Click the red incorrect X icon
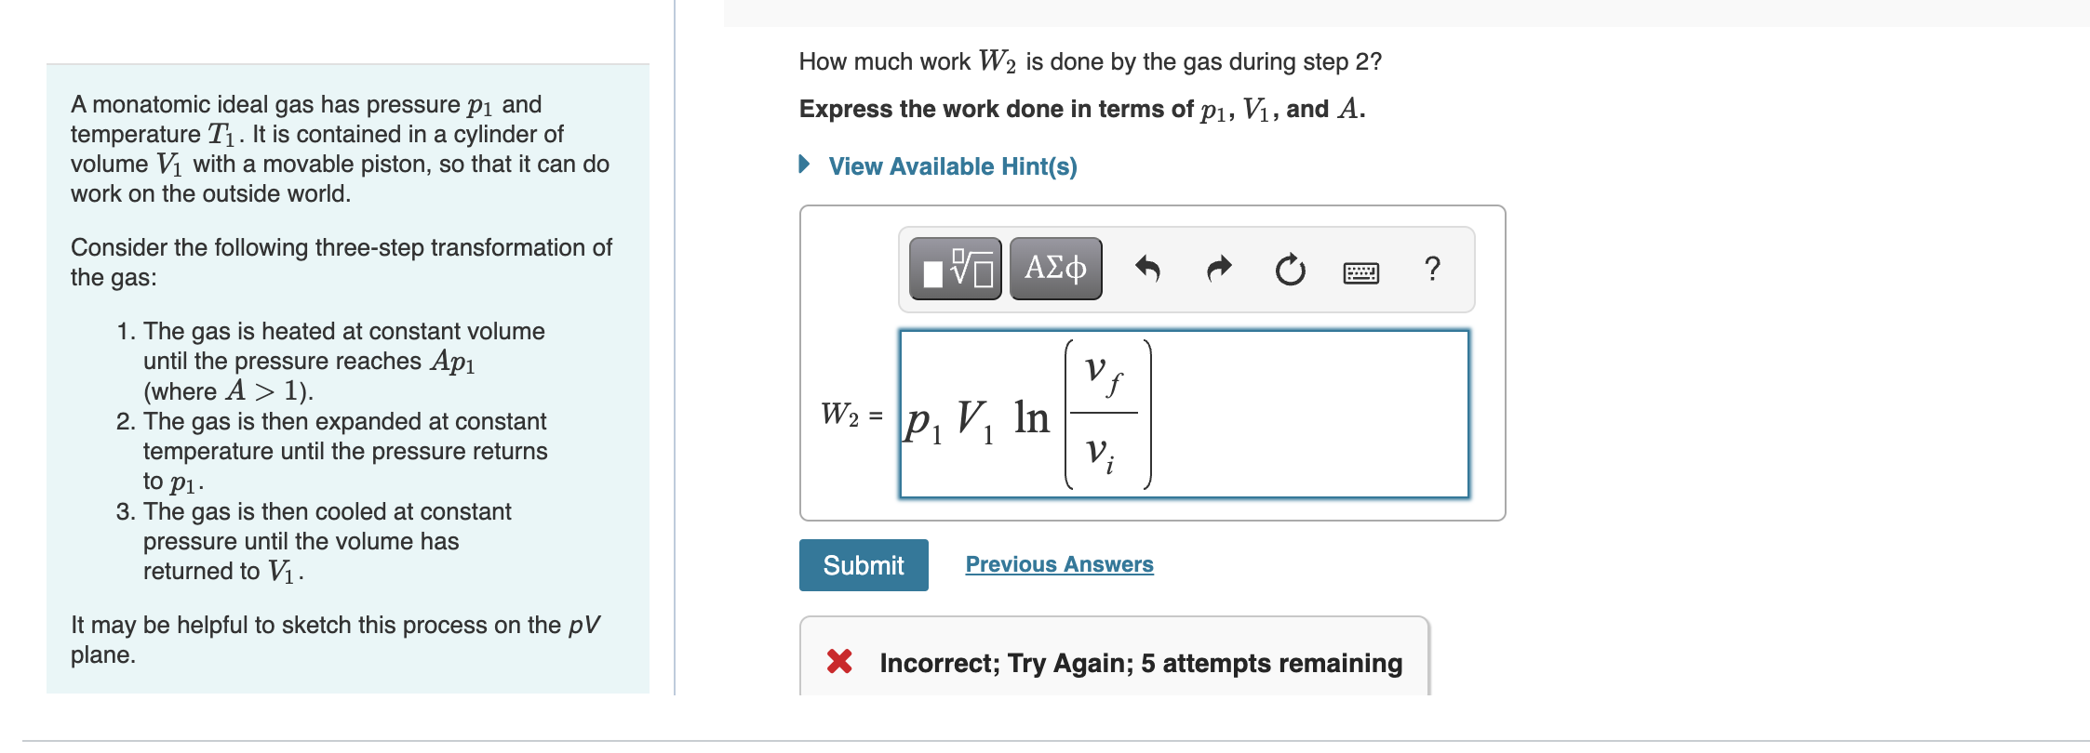The image size is (2090, 753). [x=840, y=664]
